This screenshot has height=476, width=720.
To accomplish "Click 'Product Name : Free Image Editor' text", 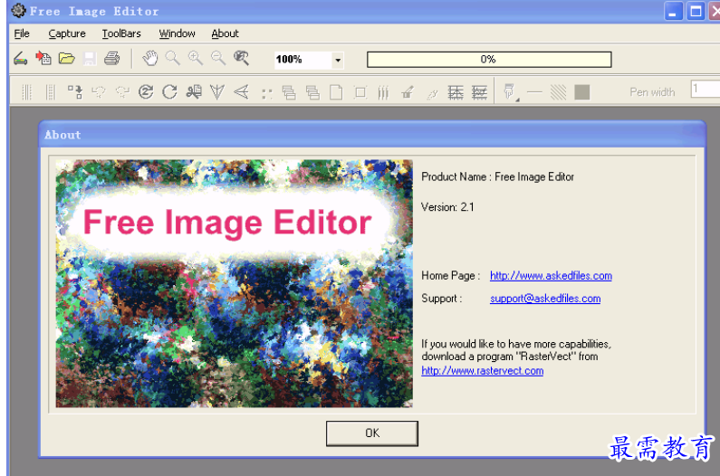I will point(497,176).
